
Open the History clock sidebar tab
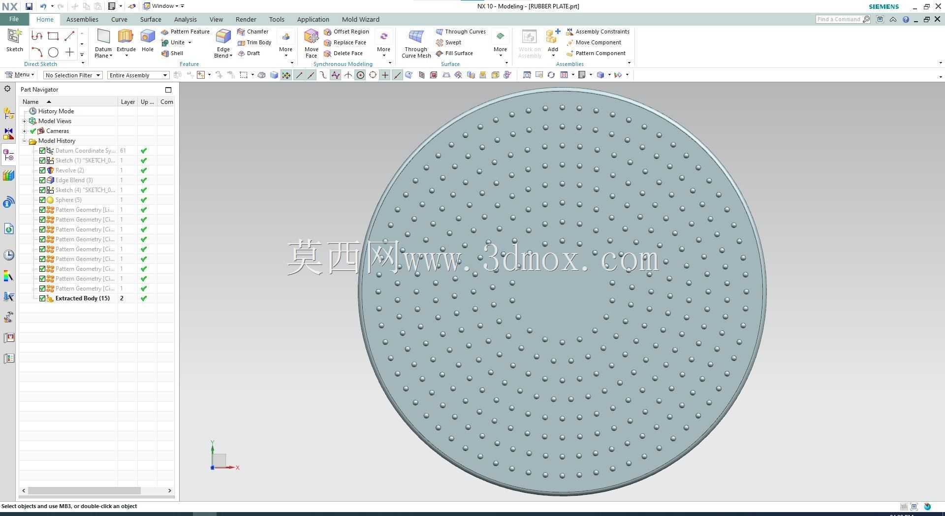(x=8, y=255)
